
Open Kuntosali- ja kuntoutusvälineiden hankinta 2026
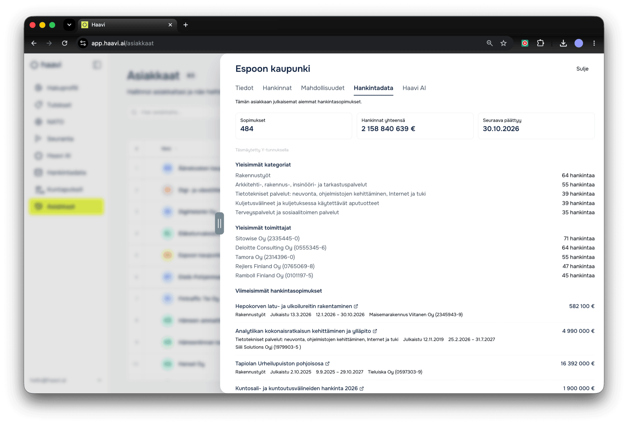coord(296,388)
